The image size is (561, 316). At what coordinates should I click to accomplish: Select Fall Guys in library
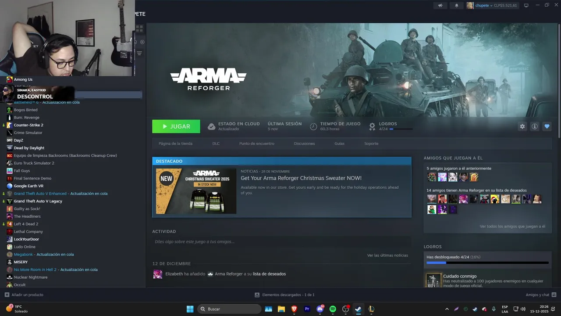point(22,171)
